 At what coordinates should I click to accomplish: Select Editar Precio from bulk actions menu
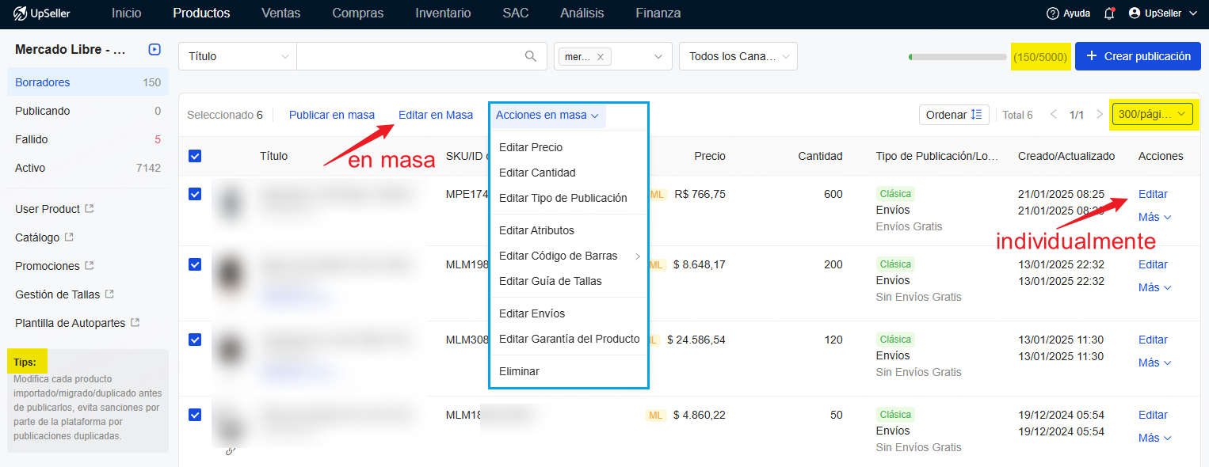pos(531,147)
